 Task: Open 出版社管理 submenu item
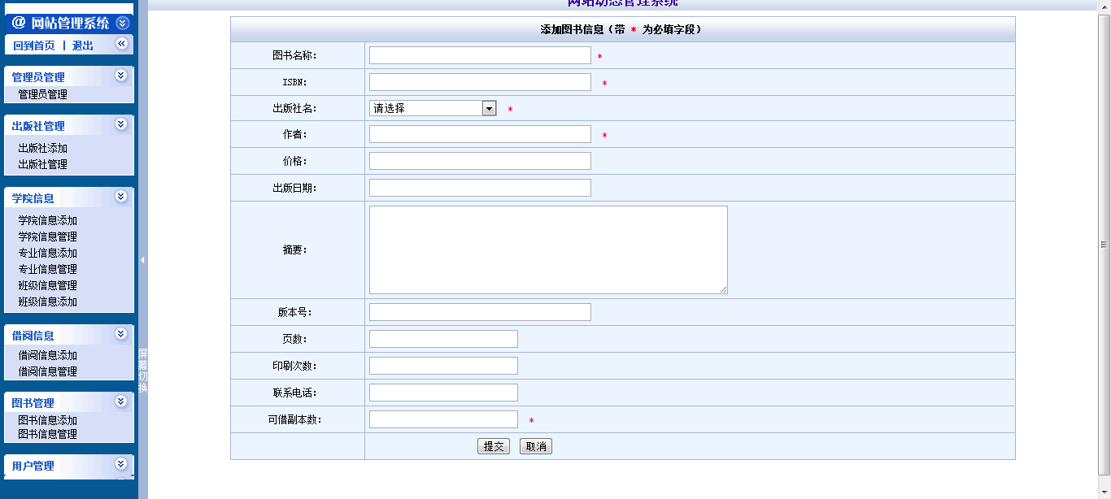tap(43, 164)
